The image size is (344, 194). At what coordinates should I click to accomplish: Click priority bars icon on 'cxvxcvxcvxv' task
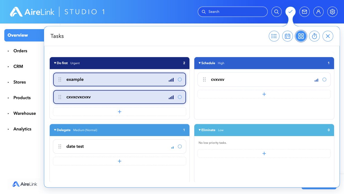[x=171, y=97]
